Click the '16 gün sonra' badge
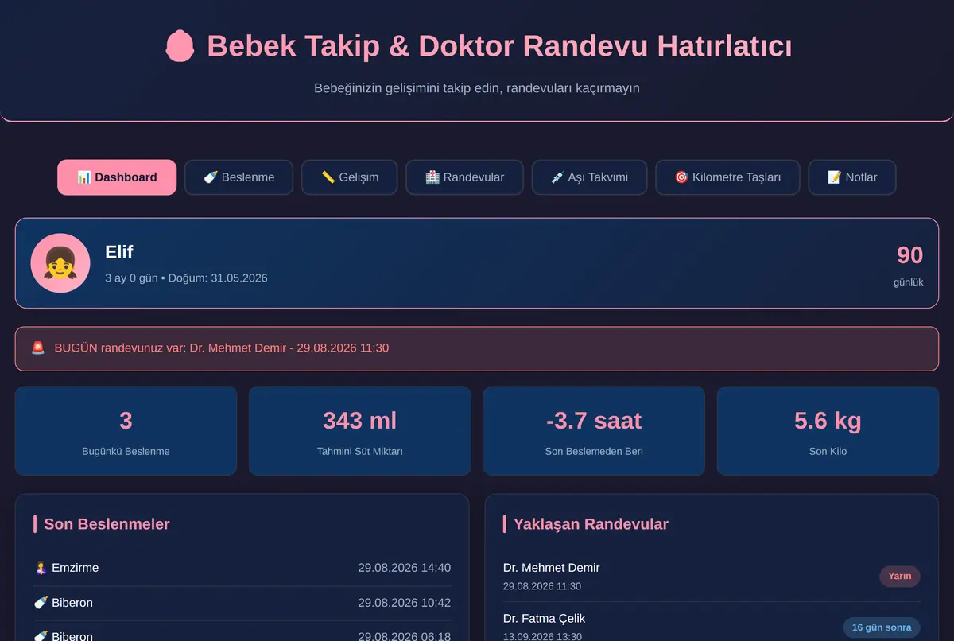This screenshot has height=641, width=954. click(882, 627)
